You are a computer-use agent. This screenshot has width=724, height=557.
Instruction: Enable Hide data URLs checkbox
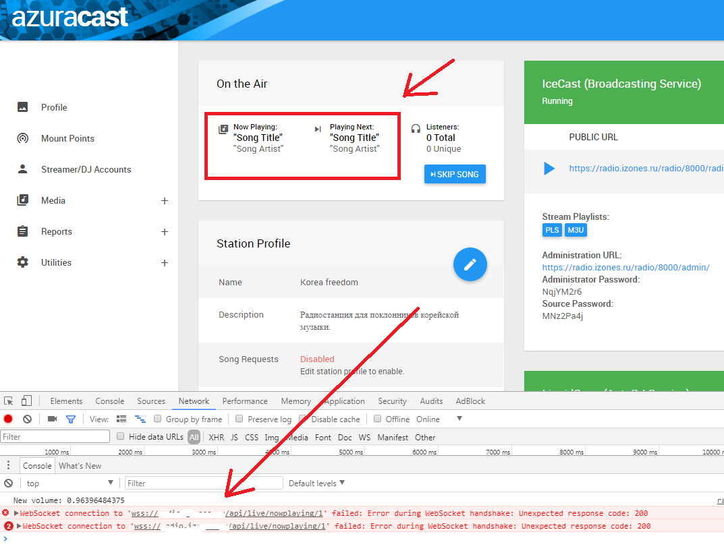click(x=121, y=436)
